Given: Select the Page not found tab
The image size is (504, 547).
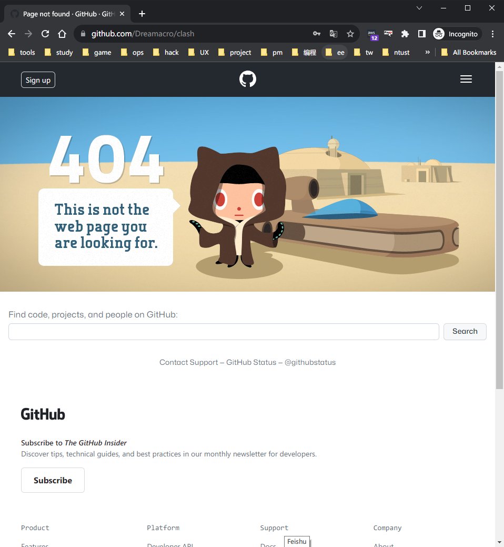Looking at the screenshot, I should coord(66,14).
